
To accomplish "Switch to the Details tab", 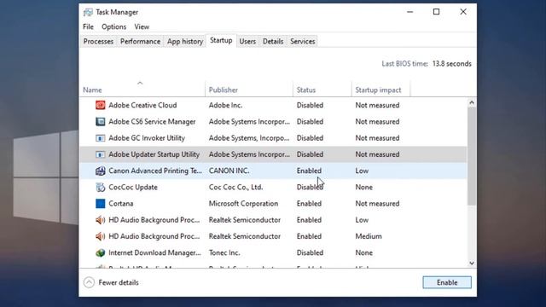I will tap(273, 42).
